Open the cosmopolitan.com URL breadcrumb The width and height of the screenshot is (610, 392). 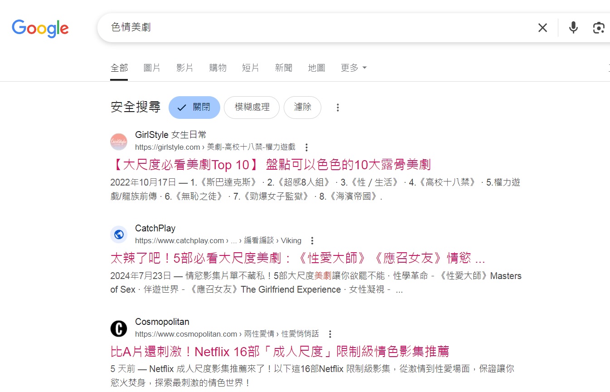(227, 334)
